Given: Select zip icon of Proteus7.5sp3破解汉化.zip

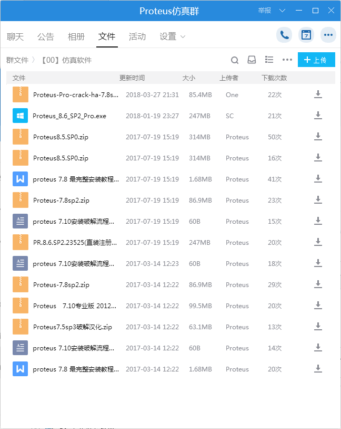Looking at the screenshot, I should (x=20, y=327).
